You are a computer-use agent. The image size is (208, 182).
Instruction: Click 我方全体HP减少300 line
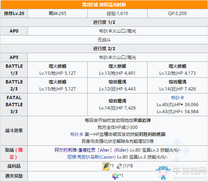click(117, 127)
